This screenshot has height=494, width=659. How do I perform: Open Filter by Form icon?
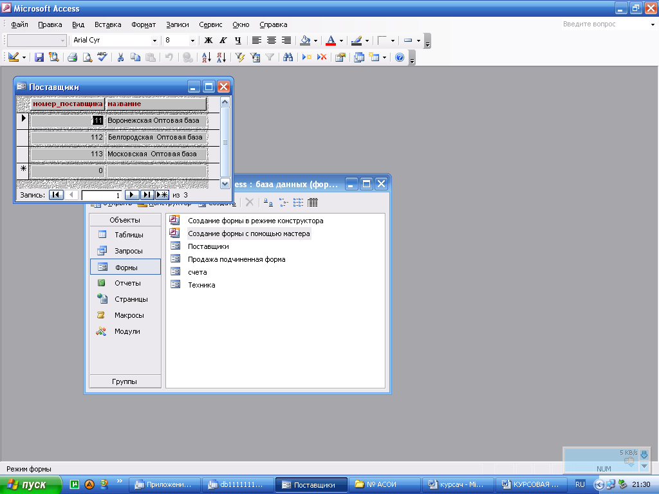[255, 57]
